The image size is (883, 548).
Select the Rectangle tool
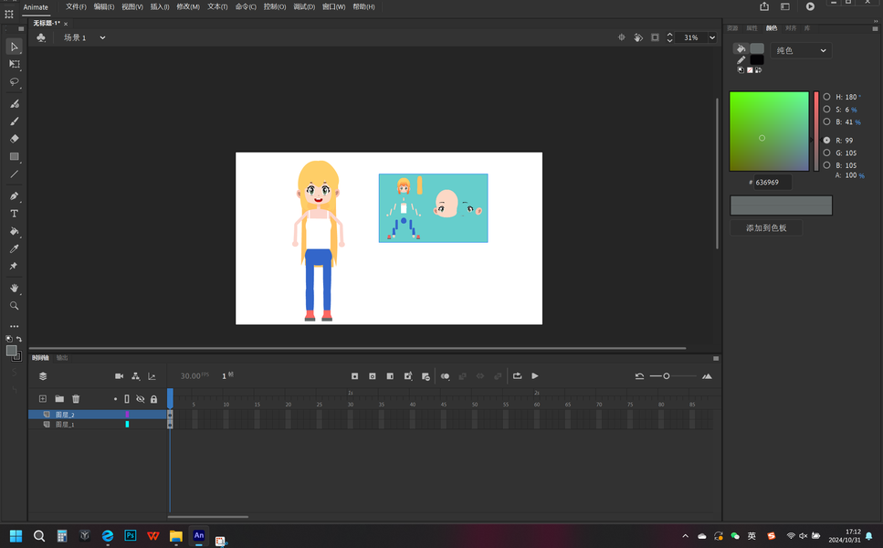[x=14, y=156]
